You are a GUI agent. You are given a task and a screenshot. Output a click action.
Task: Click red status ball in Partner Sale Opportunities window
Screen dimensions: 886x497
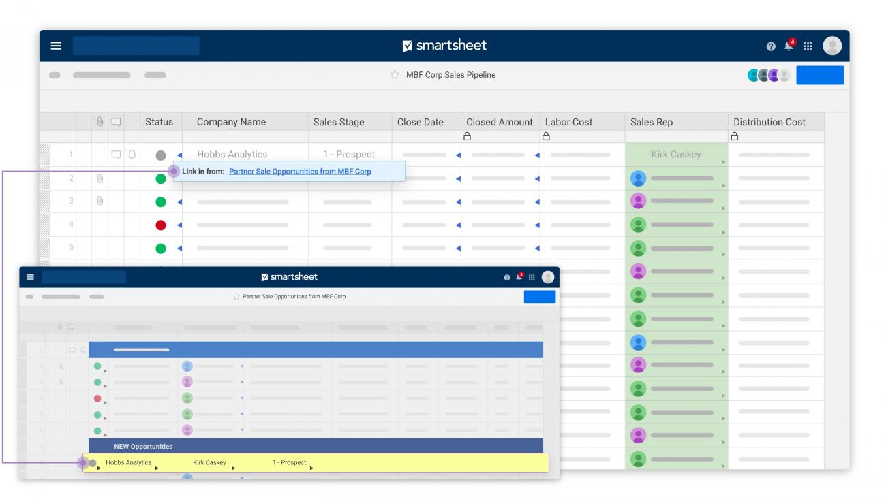click(x=97, y=398)
